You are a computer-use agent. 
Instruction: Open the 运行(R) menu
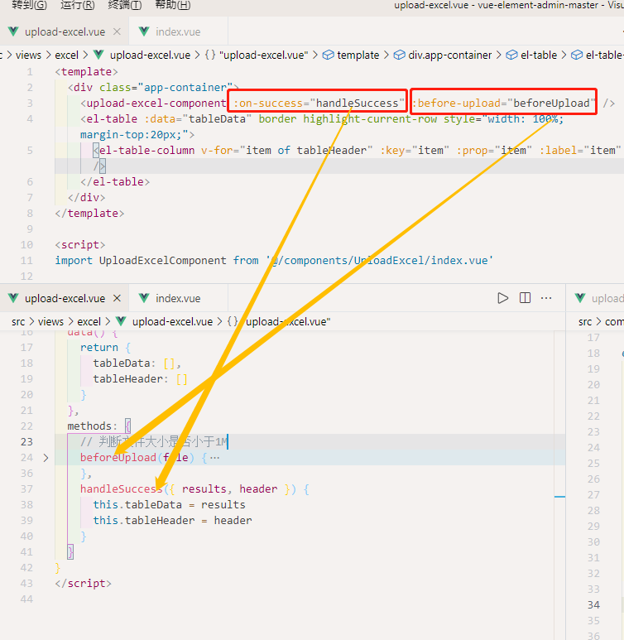pyautogui.click(x=77, y=5)
